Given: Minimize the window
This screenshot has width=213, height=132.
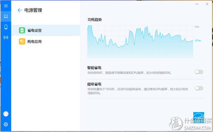Looking at the screenshot, I should 197,4.
